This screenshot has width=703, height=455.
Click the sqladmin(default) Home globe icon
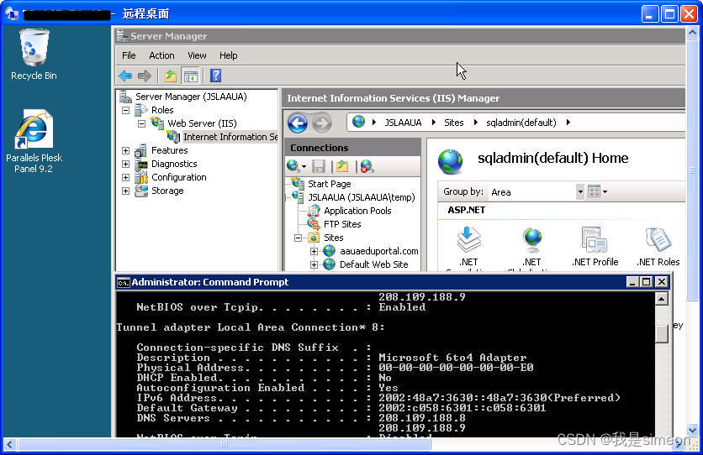click(451, 161)
